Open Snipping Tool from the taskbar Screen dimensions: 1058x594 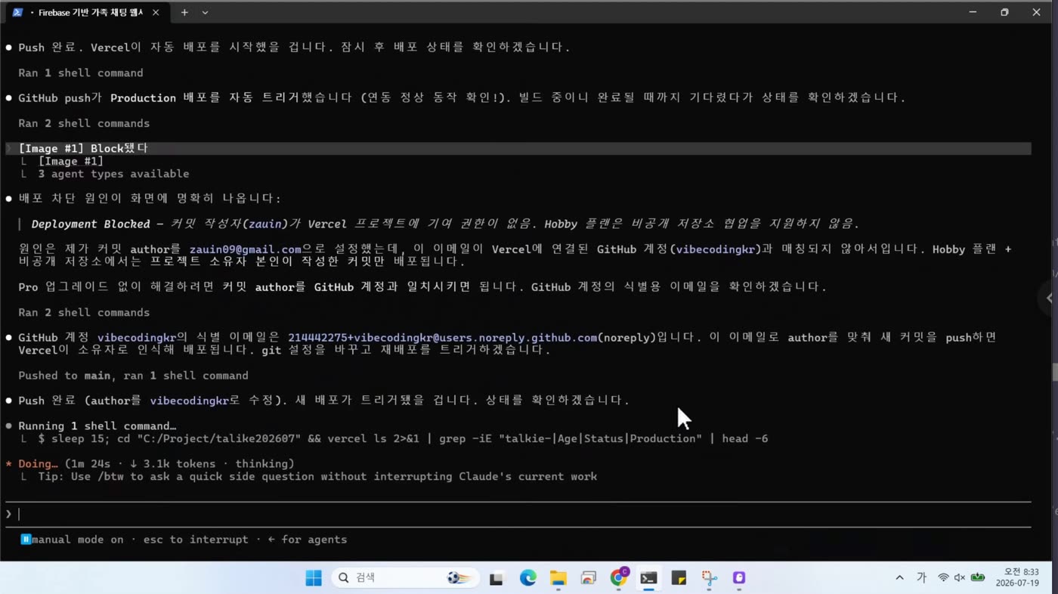point(709,579)
